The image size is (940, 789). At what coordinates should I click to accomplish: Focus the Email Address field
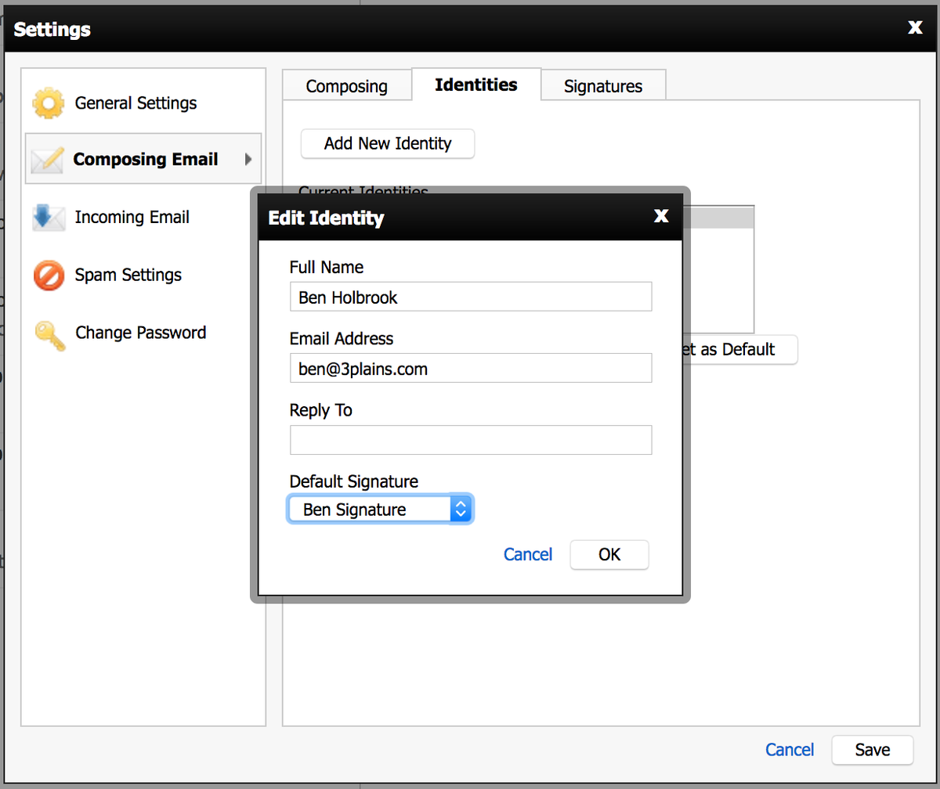coord(471,368)
